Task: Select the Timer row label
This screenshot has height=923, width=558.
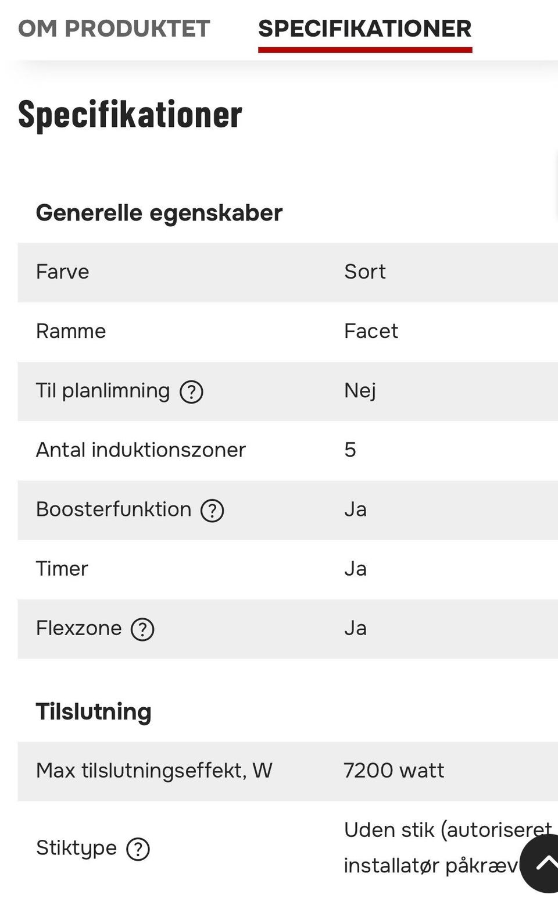Action: coord(62,568)
